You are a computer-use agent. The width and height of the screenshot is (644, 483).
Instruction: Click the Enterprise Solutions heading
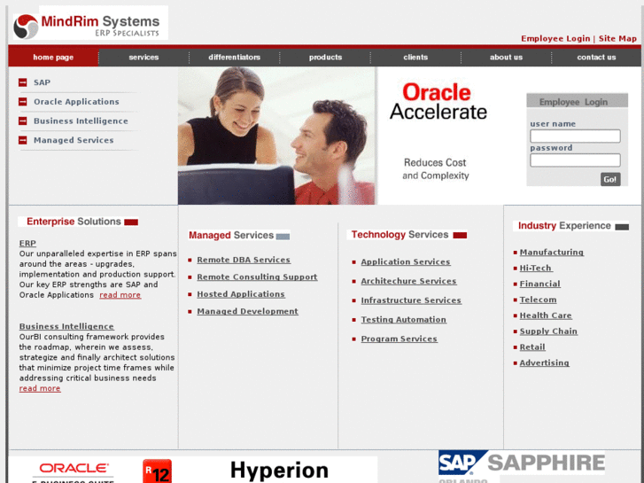pyautogui.click(x=78, y=222)
